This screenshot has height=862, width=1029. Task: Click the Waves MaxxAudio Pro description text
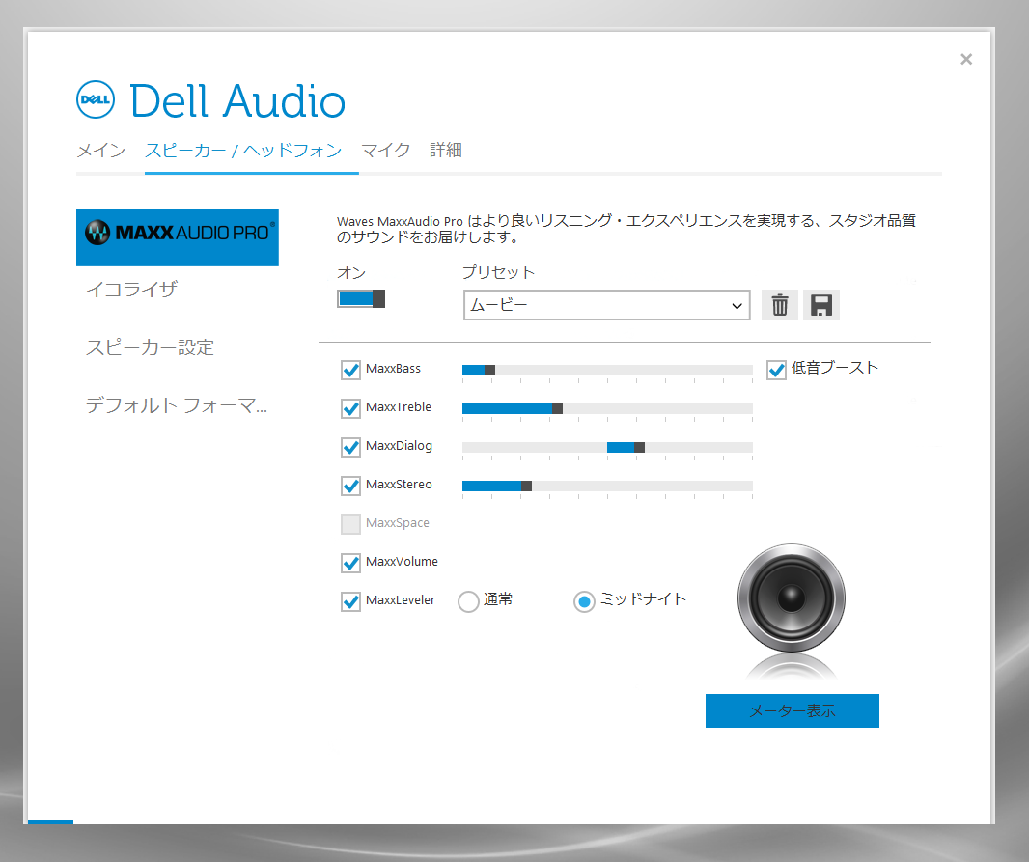coord(626,229)
